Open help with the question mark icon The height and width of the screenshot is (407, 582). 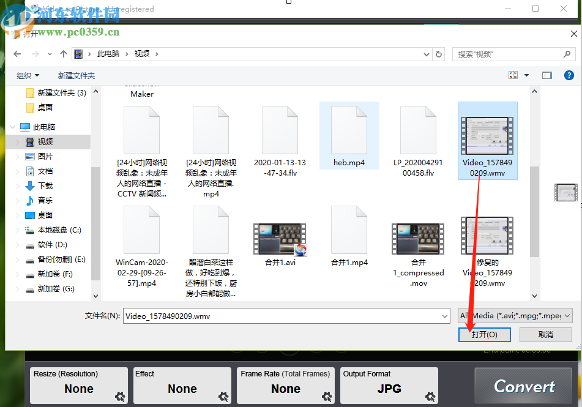coord(569,75)
